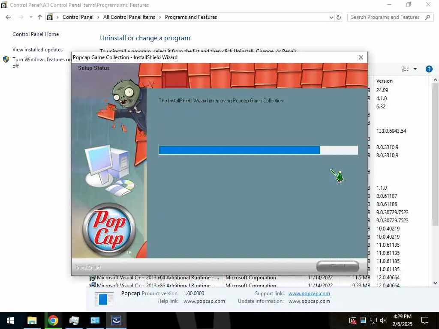This screenshot has width=439, height=329.
Task: Select the version 24.09 entry
Action: (x=382, y=90)
